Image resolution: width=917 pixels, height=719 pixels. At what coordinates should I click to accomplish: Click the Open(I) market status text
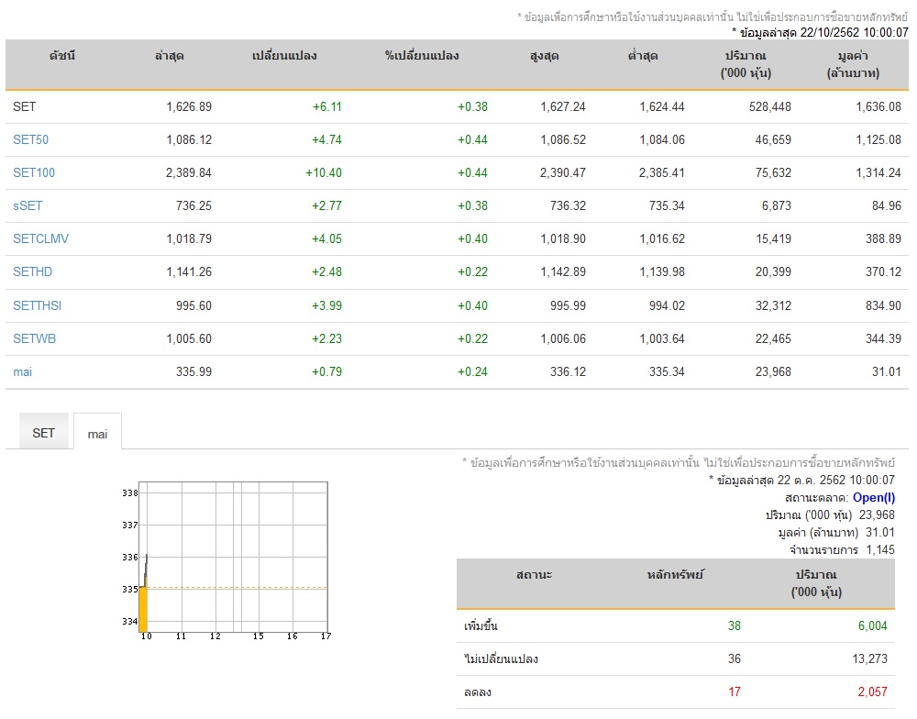pyautogui.click(x=874, y=498)
